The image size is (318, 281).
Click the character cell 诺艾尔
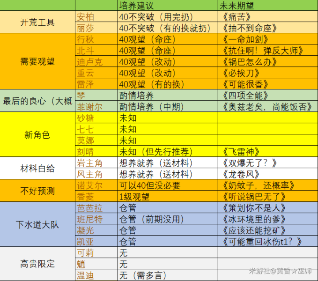click(x=96, y=185)
